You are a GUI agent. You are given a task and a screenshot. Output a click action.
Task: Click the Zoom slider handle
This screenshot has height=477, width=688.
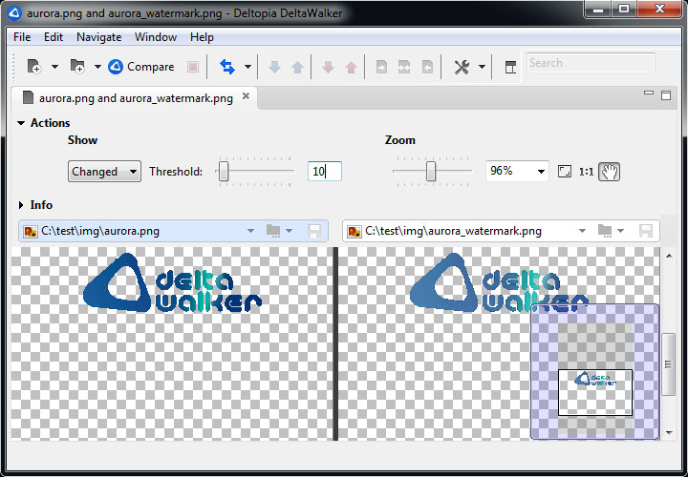[431, 172]
